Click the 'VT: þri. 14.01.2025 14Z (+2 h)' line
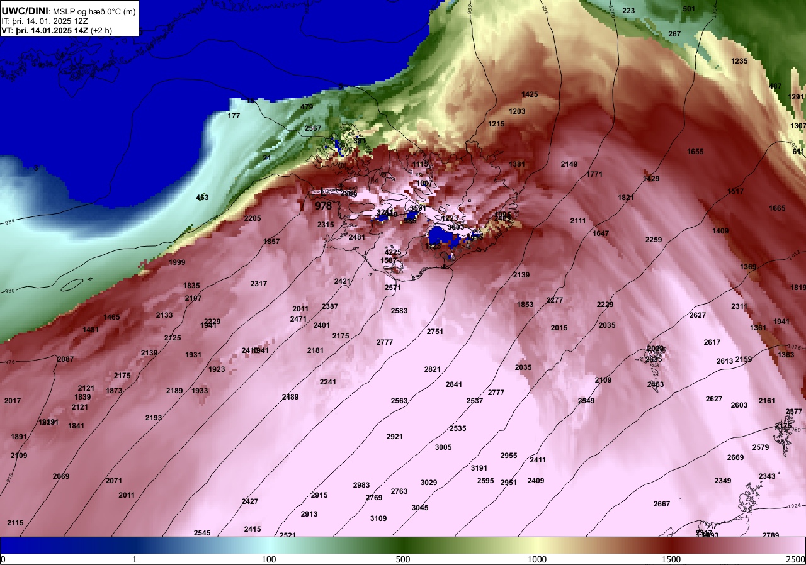Viewport: 806px width, 565px height. 57,30
